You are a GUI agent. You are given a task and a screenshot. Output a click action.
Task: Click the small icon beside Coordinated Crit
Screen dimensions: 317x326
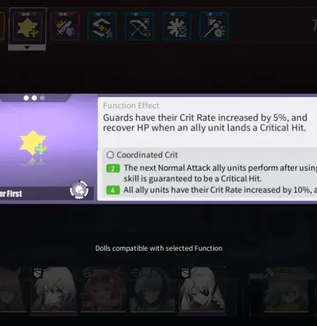coord(110,155)
